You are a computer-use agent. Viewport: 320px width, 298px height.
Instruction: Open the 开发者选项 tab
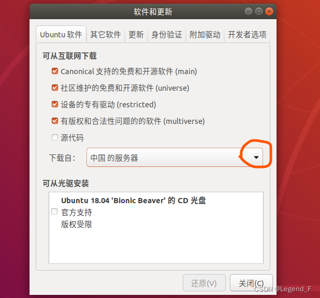247,34
